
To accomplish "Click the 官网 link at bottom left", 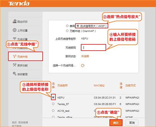I will point(14,122).
